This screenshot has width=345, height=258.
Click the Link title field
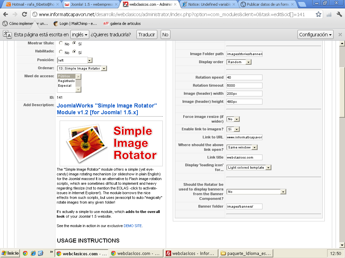pos(245,157)
